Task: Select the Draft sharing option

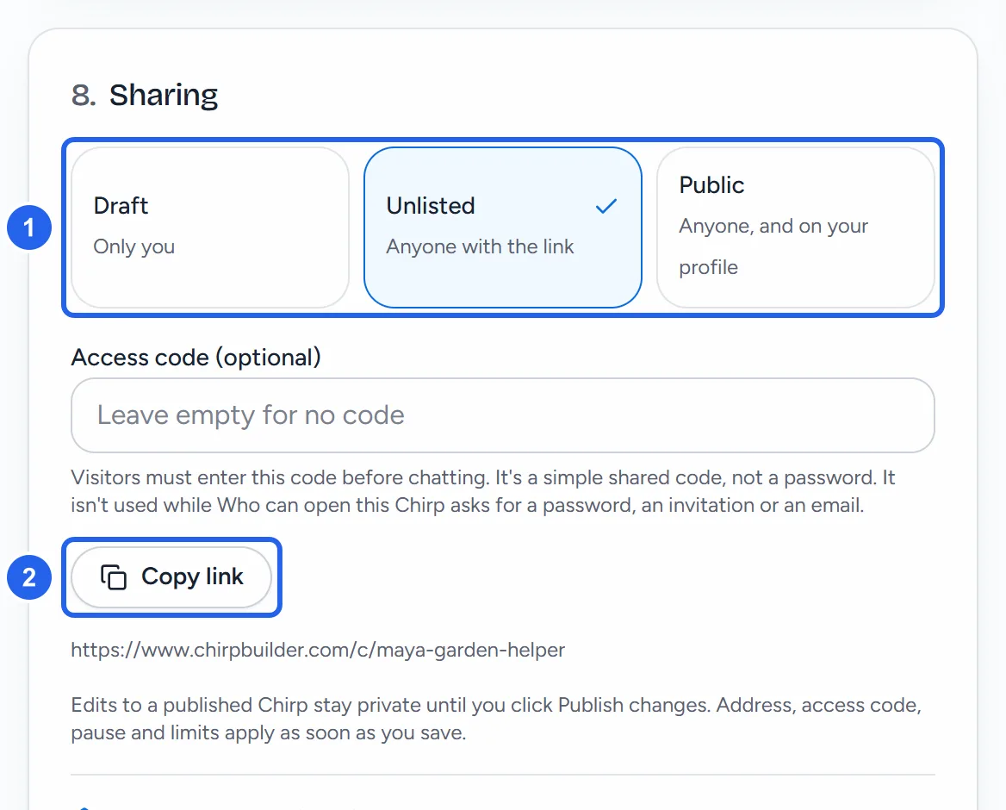Action: point(210,227)
